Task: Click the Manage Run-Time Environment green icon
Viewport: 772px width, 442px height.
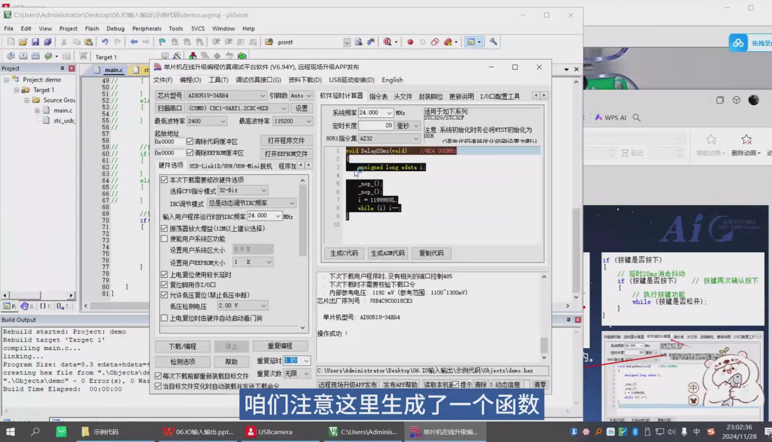Action: tap(242, 56)
